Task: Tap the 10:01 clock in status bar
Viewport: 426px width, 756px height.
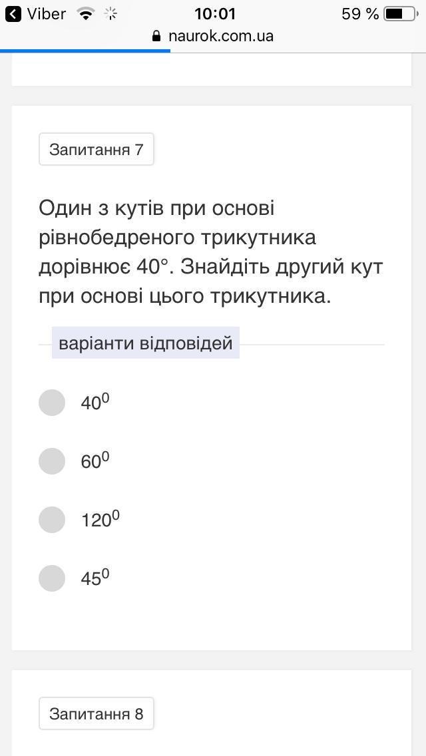Action: coord(215,14)
